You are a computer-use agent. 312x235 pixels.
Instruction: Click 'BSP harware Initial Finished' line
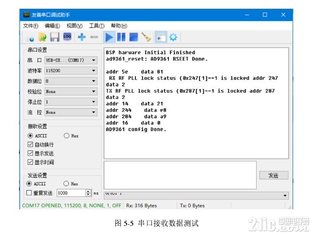click(x=151, y=52)
